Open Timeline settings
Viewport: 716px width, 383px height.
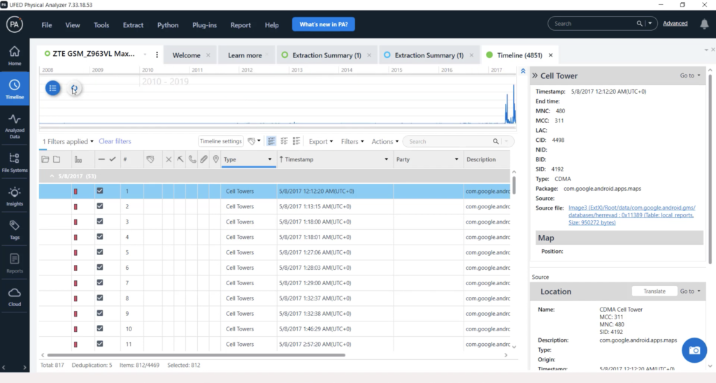click(x=220, y=141)
